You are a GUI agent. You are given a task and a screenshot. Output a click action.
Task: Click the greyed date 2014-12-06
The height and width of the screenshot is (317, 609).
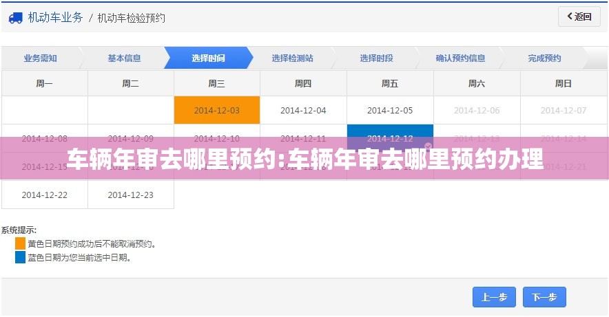point(477,110)
